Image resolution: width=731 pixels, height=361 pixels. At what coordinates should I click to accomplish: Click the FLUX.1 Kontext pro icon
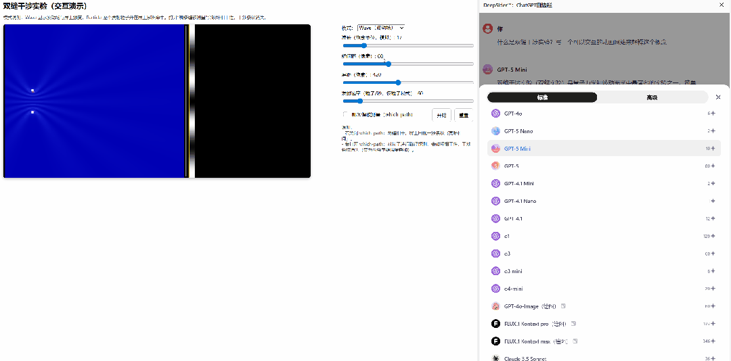495,323
